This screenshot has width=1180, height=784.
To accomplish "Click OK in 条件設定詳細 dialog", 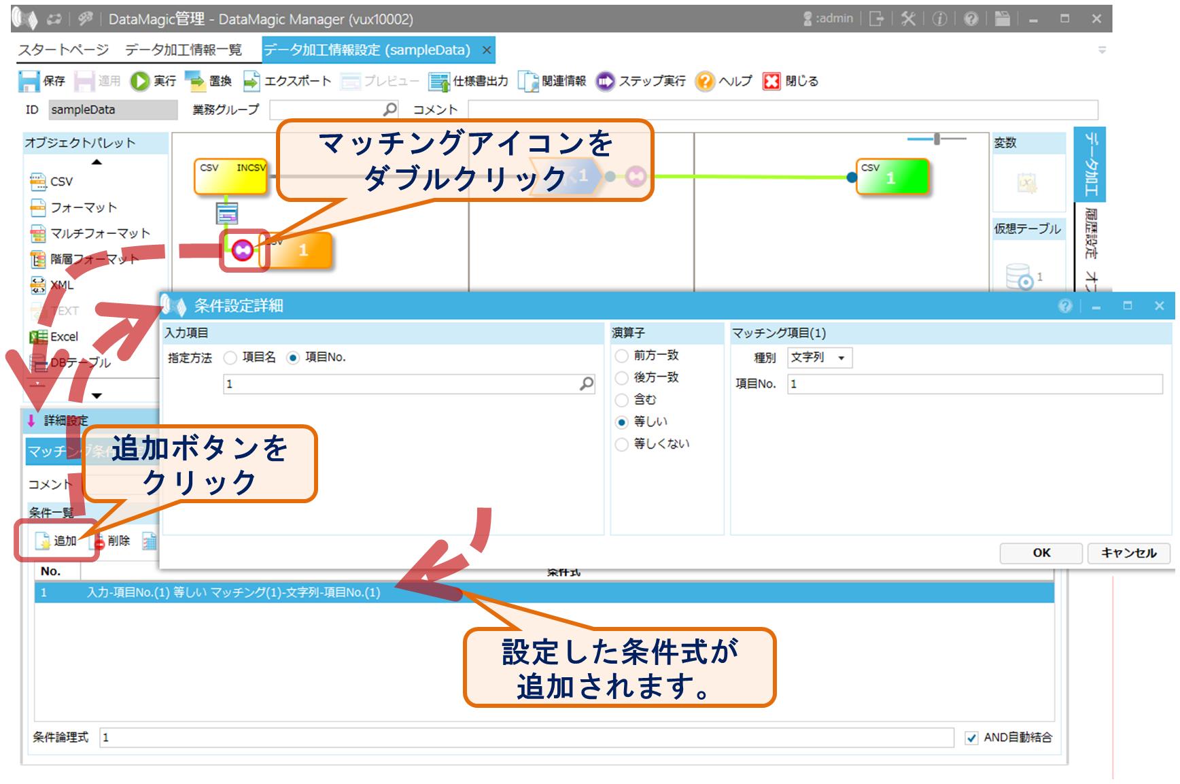I will [1041, 553].
